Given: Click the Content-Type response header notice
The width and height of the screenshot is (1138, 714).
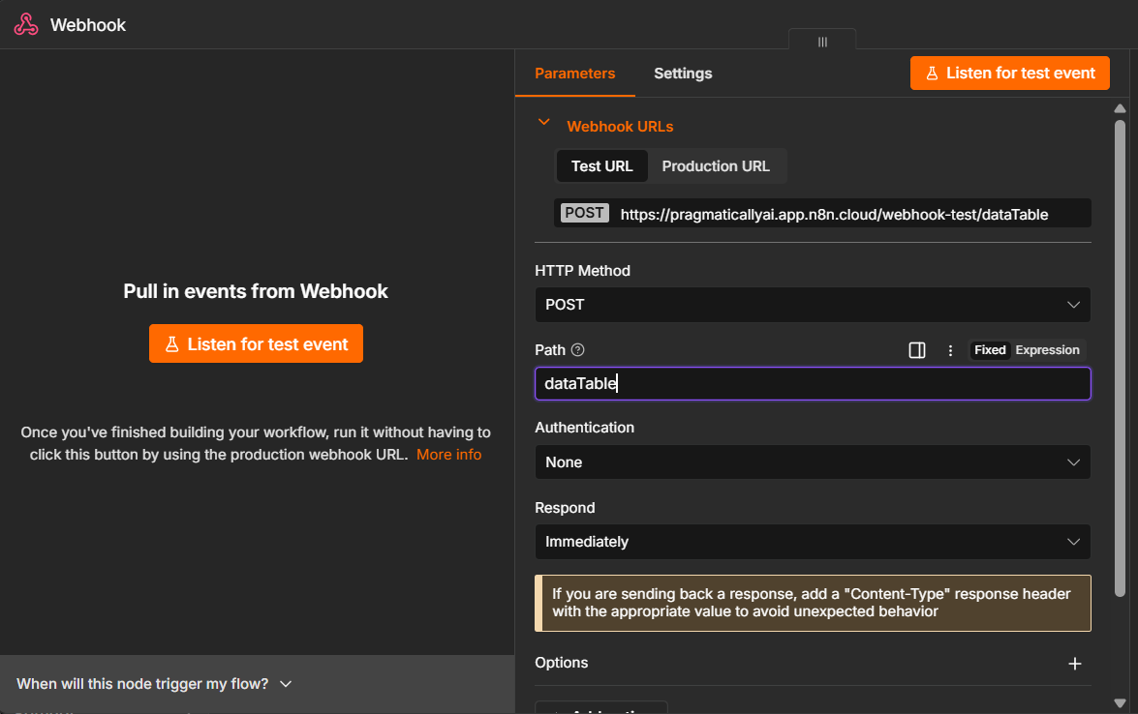Looking at the screenshot, I should coord(813,603).
